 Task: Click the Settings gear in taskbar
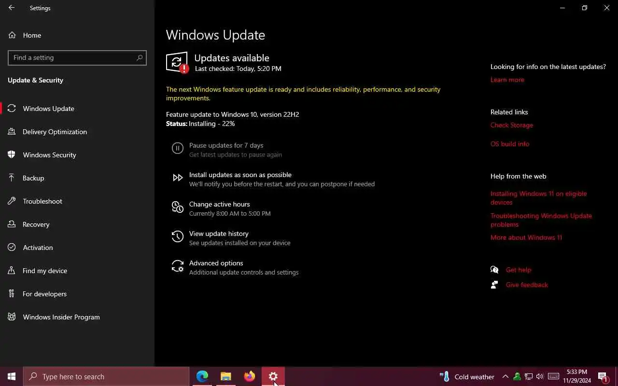[x=273, y=376]
